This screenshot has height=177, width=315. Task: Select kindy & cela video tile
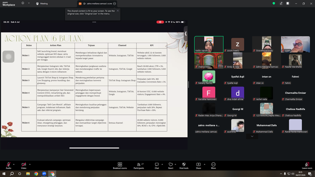(238, 60)
